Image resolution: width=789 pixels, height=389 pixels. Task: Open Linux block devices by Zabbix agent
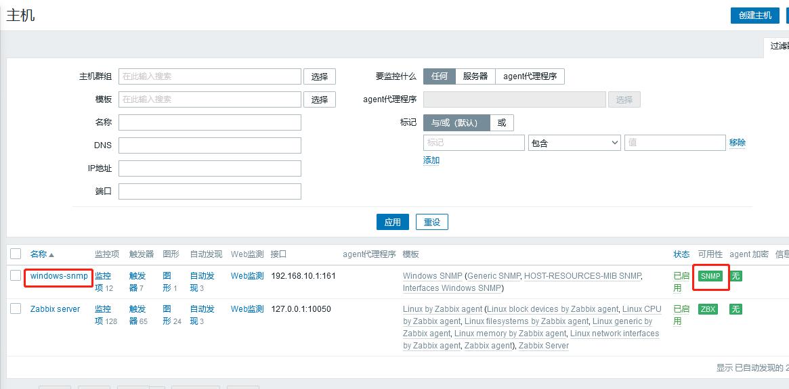point(552,309)
